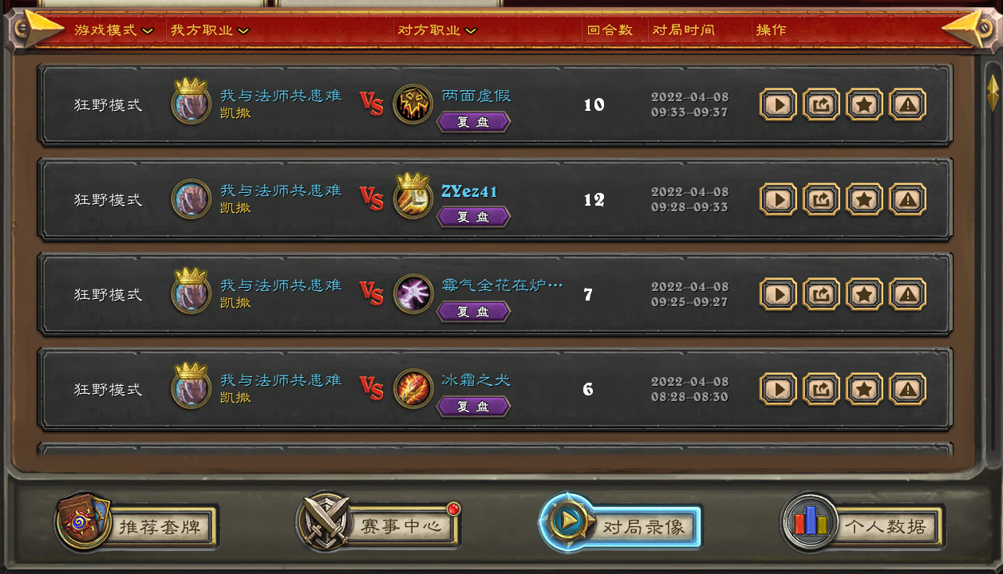Play the replay of the 12-turn match
Viewport: 1003px width, 574px height.
tap(778, 199)
